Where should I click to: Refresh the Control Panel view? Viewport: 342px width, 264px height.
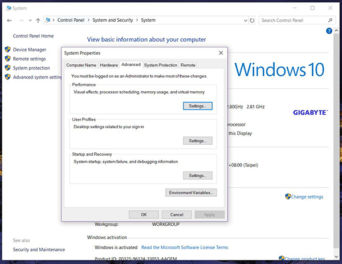[x=252, y=21]
